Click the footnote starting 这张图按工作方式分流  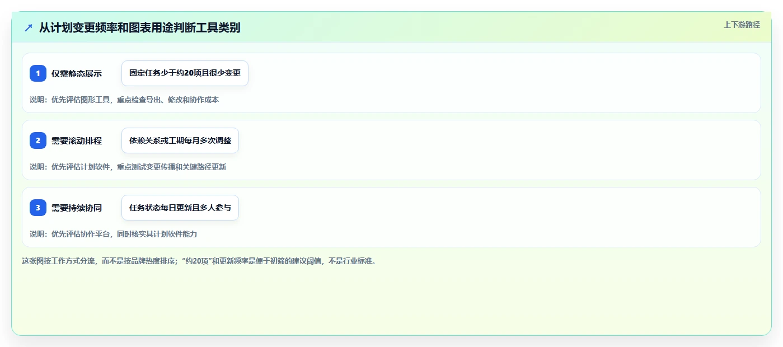click(200, 261)
